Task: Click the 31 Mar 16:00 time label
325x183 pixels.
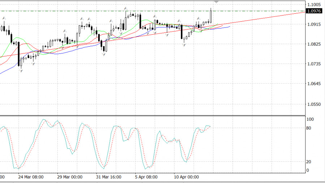Action: click(x=109, y=177)
